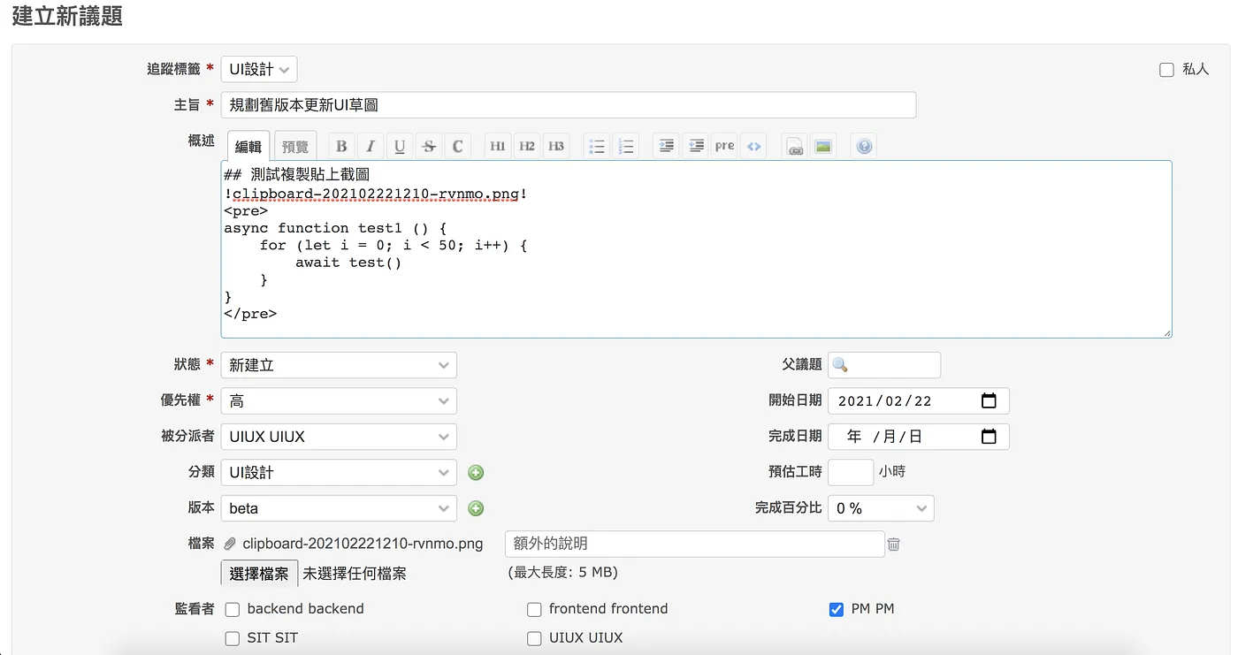1238x655 pixels.
Task: Open priority dropdown showing 高
Action: tap(339, 400)
